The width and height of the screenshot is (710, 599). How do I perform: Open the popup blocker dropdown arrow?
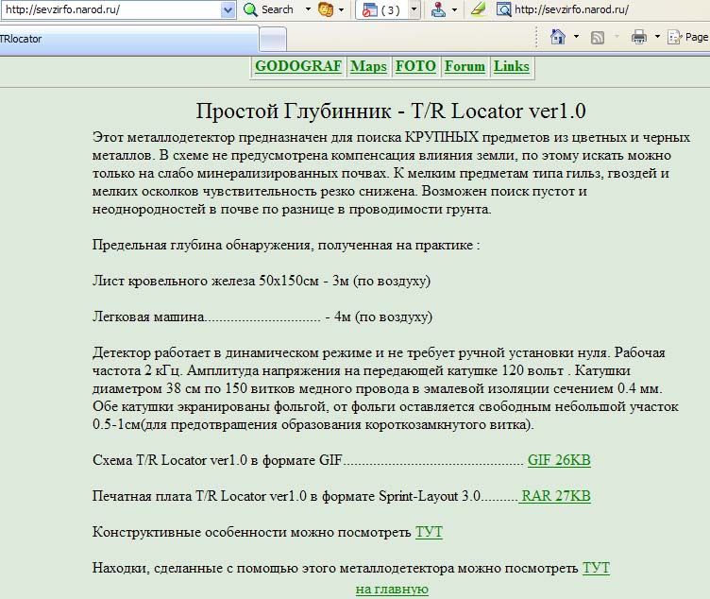pos(414,10)
